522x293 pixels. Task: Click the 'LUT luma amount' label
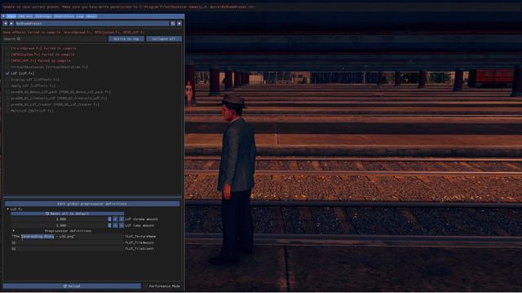tap(139, 225)
